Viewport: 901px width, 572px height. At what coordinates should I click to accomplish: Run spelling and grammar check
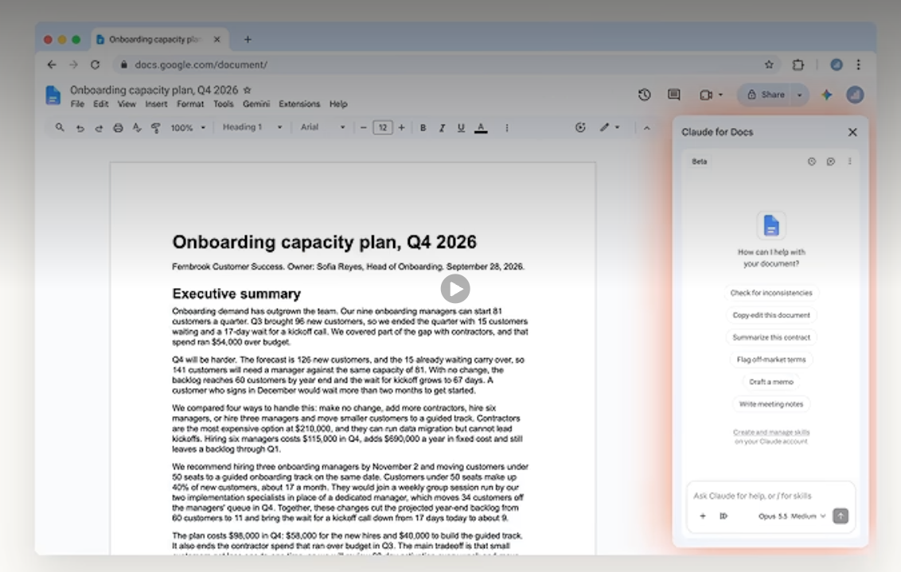coord(137,128)
